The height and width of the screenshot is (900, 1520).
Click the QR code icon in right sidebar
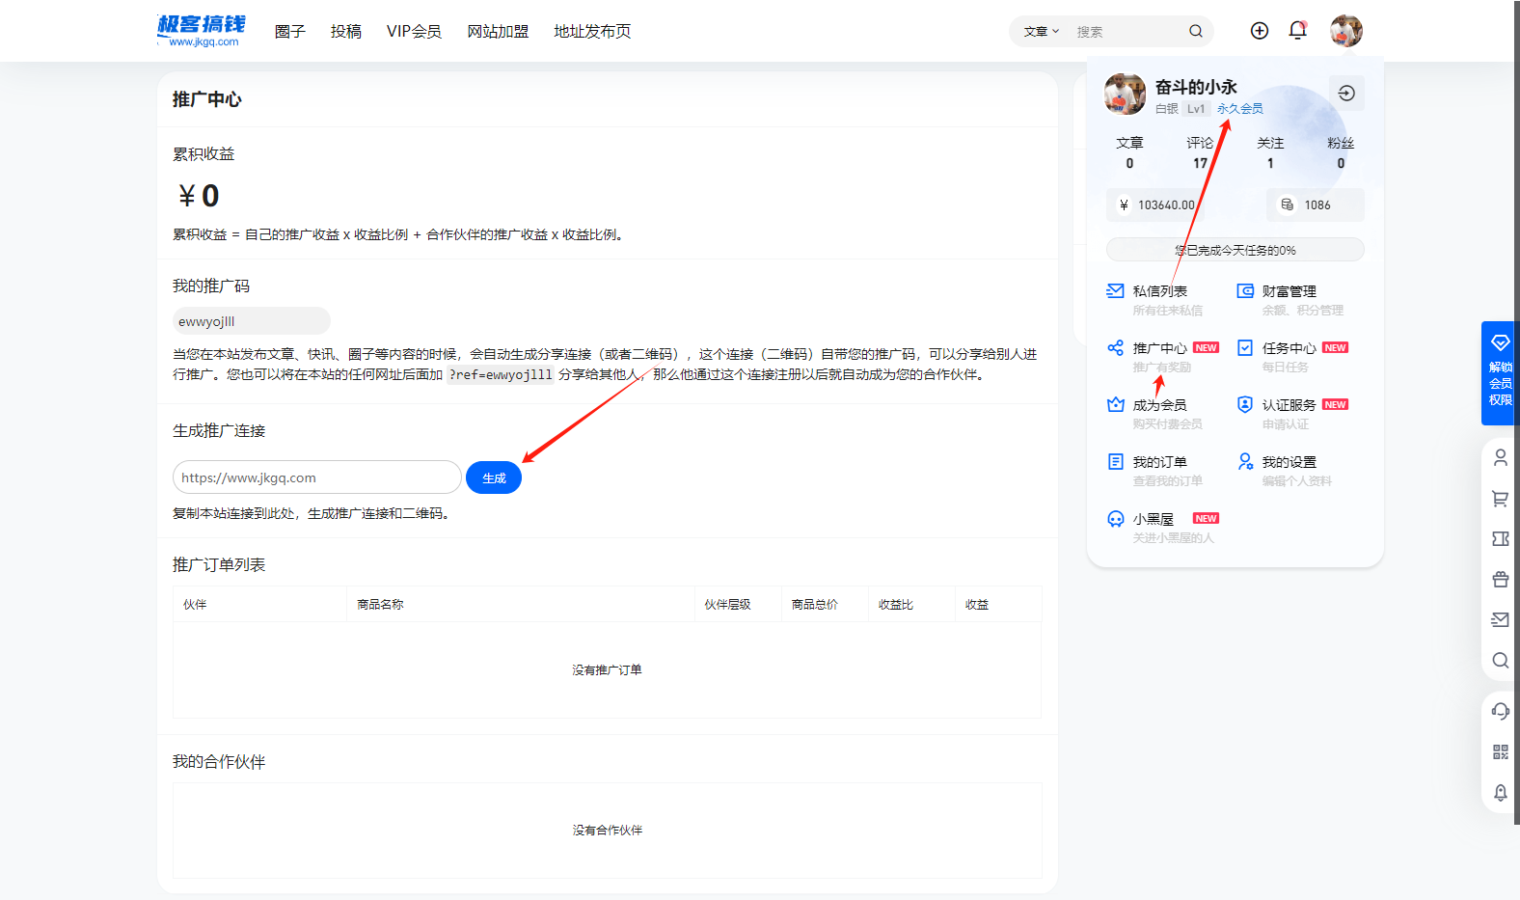pyautogui.click(x=1500, y=751)
